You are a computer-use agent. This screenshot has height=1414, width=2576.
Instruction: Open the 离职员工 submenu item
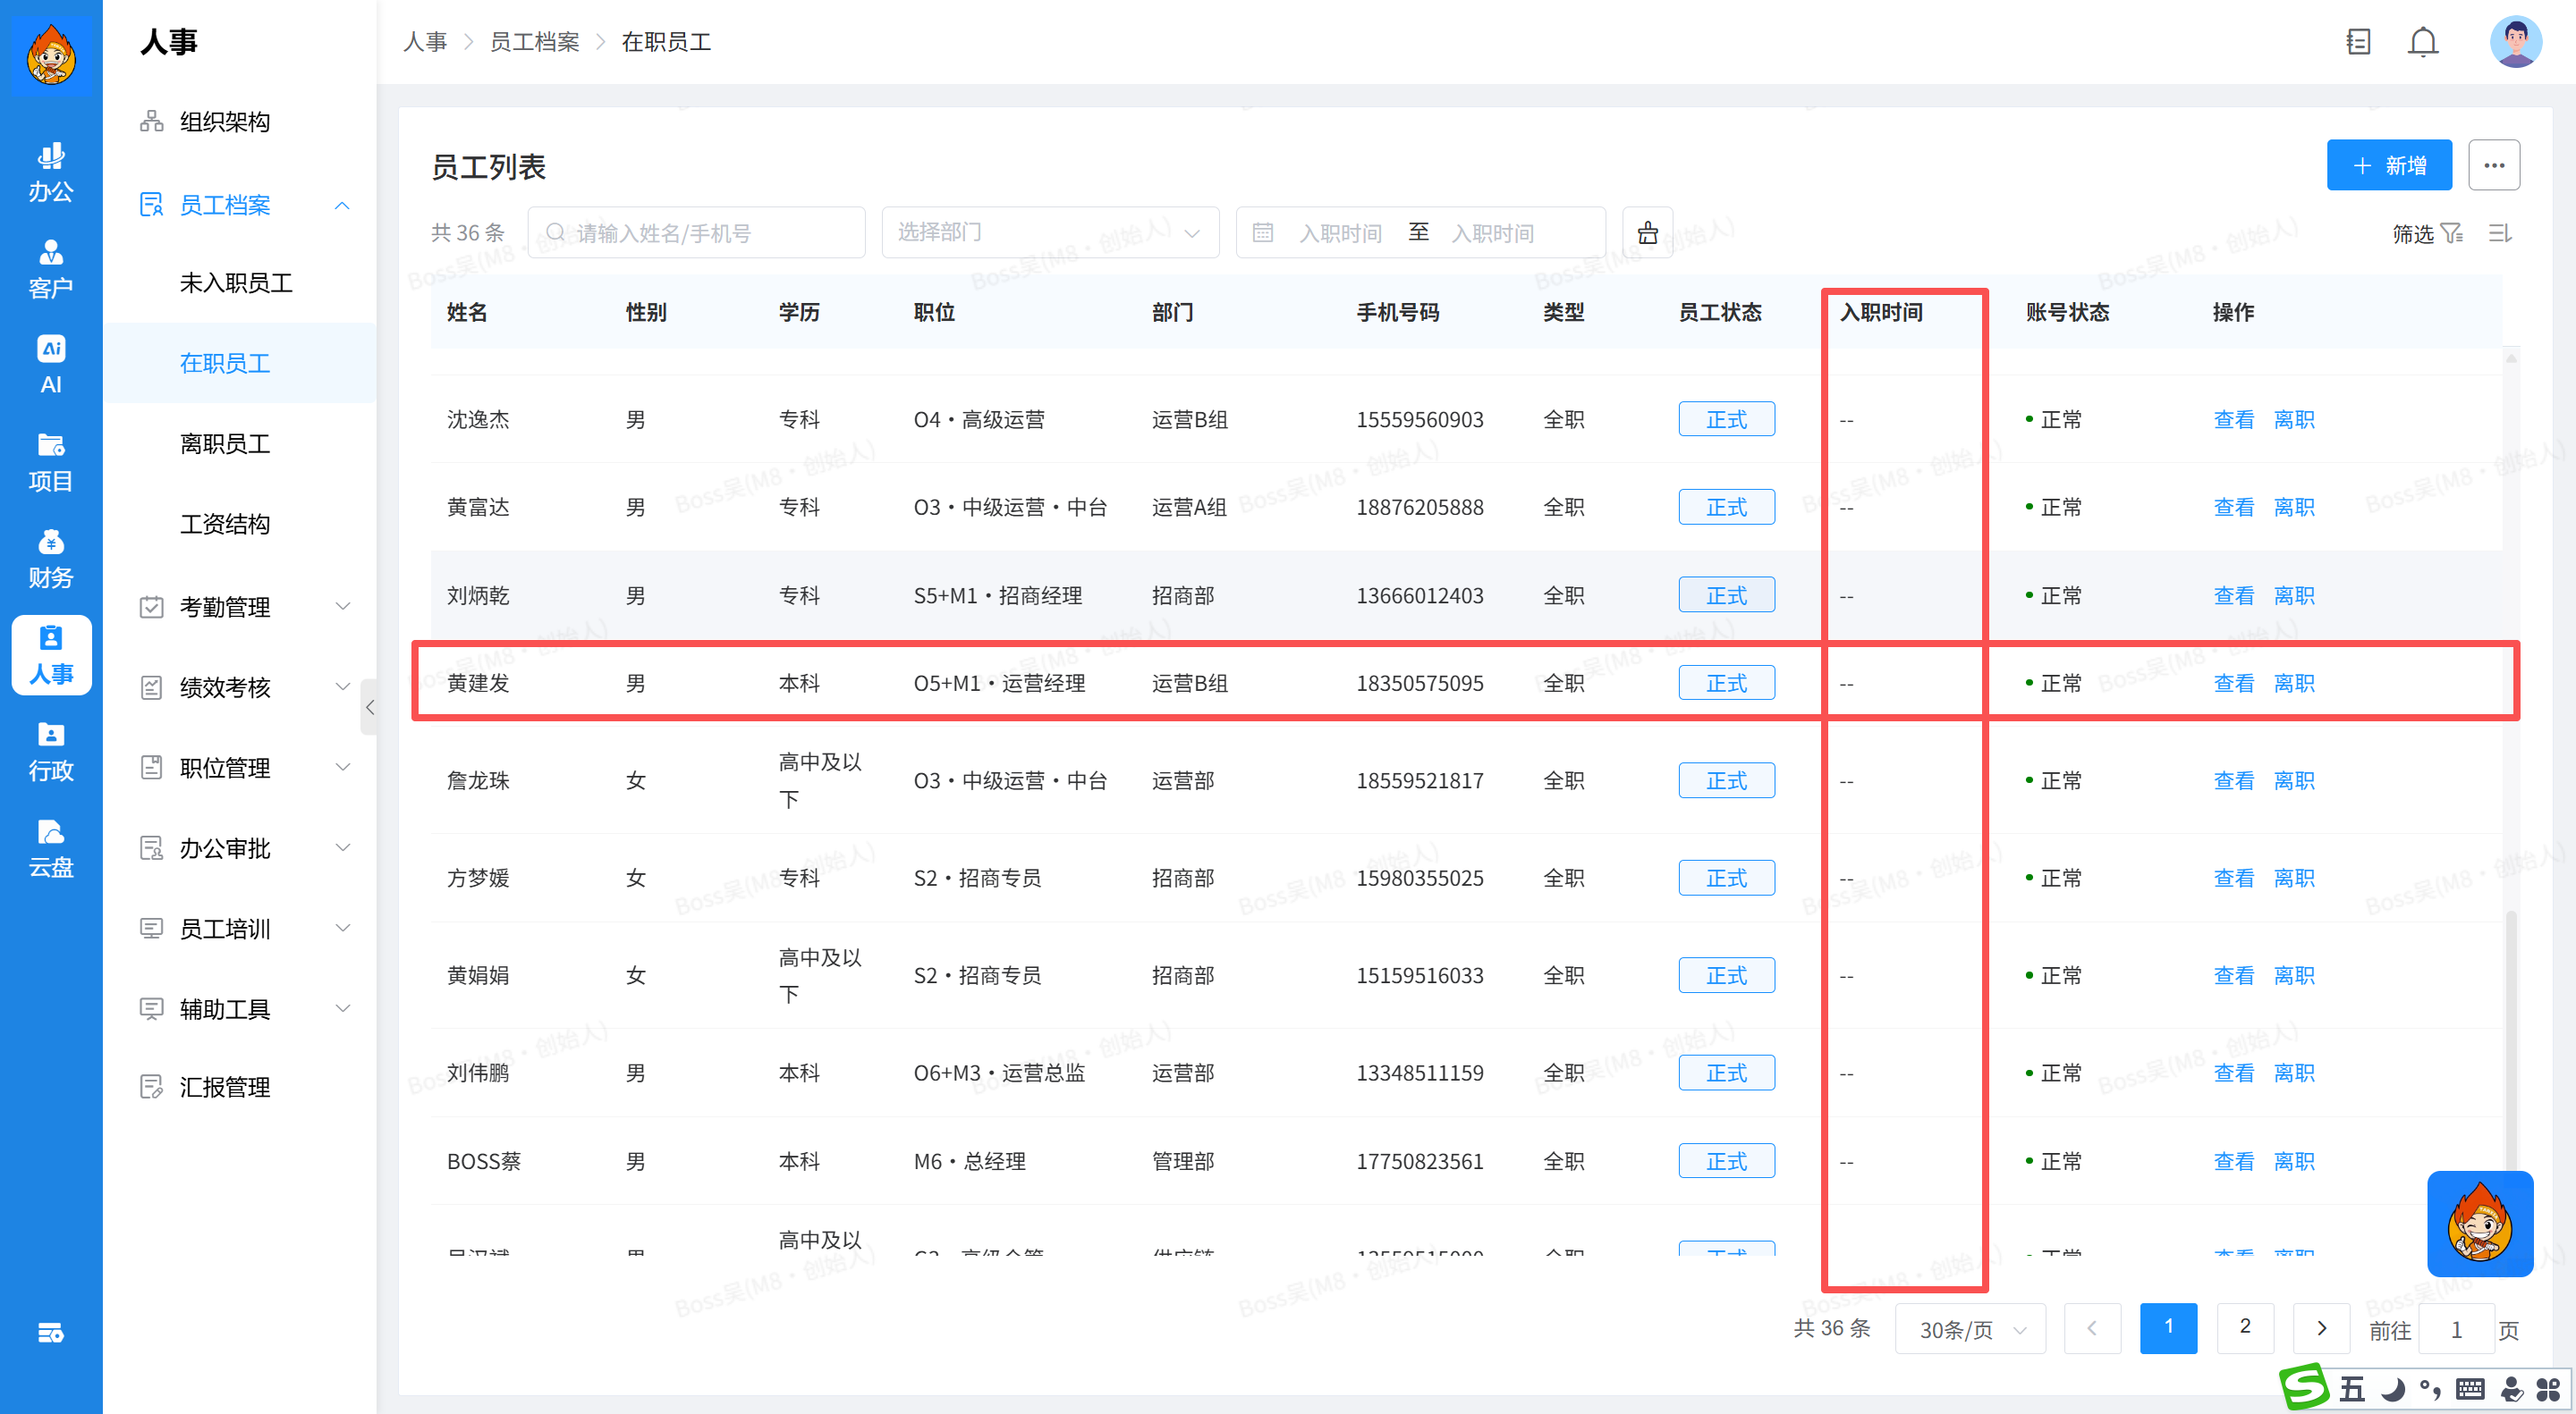(225, 442)
